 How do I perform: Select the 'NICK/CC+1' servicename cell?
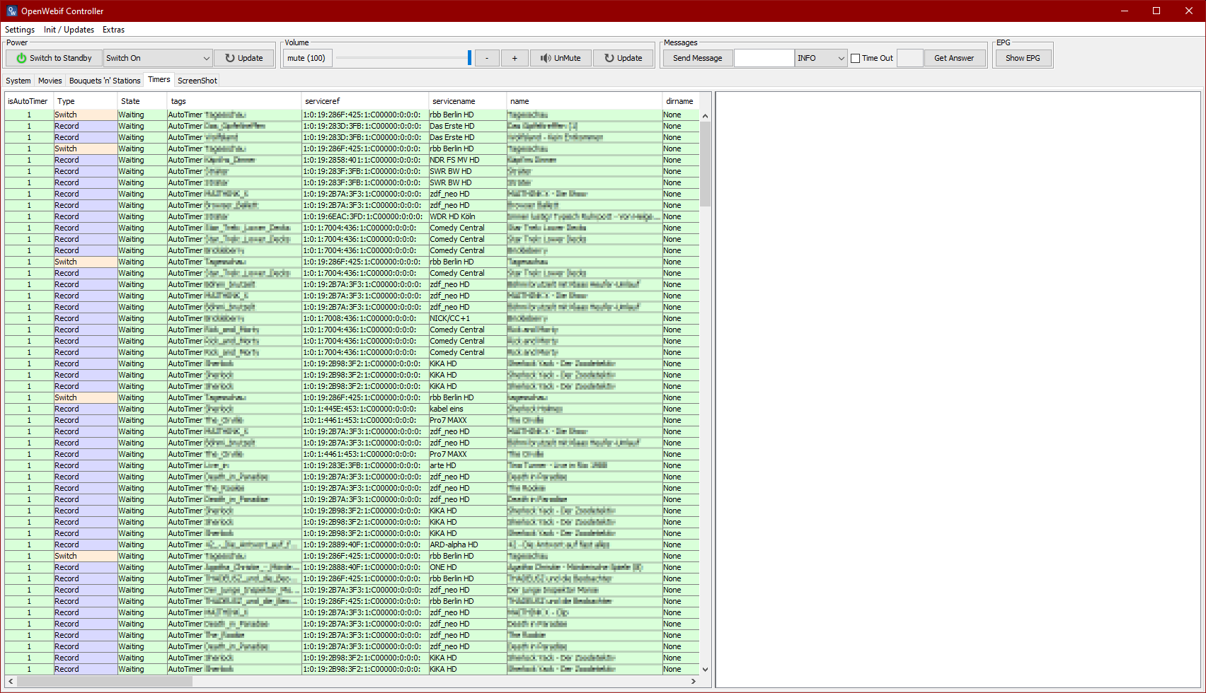[x=468, y=318]
